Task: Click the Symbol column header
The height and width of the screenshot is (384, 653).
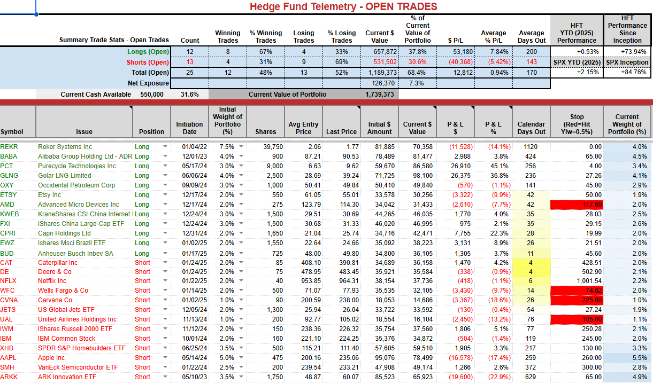Action: (x=18, y=121)
